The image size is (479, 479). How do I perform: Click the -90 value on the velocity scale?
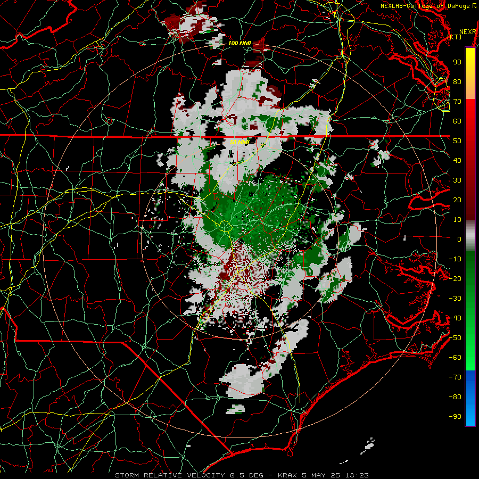point(455,417)
